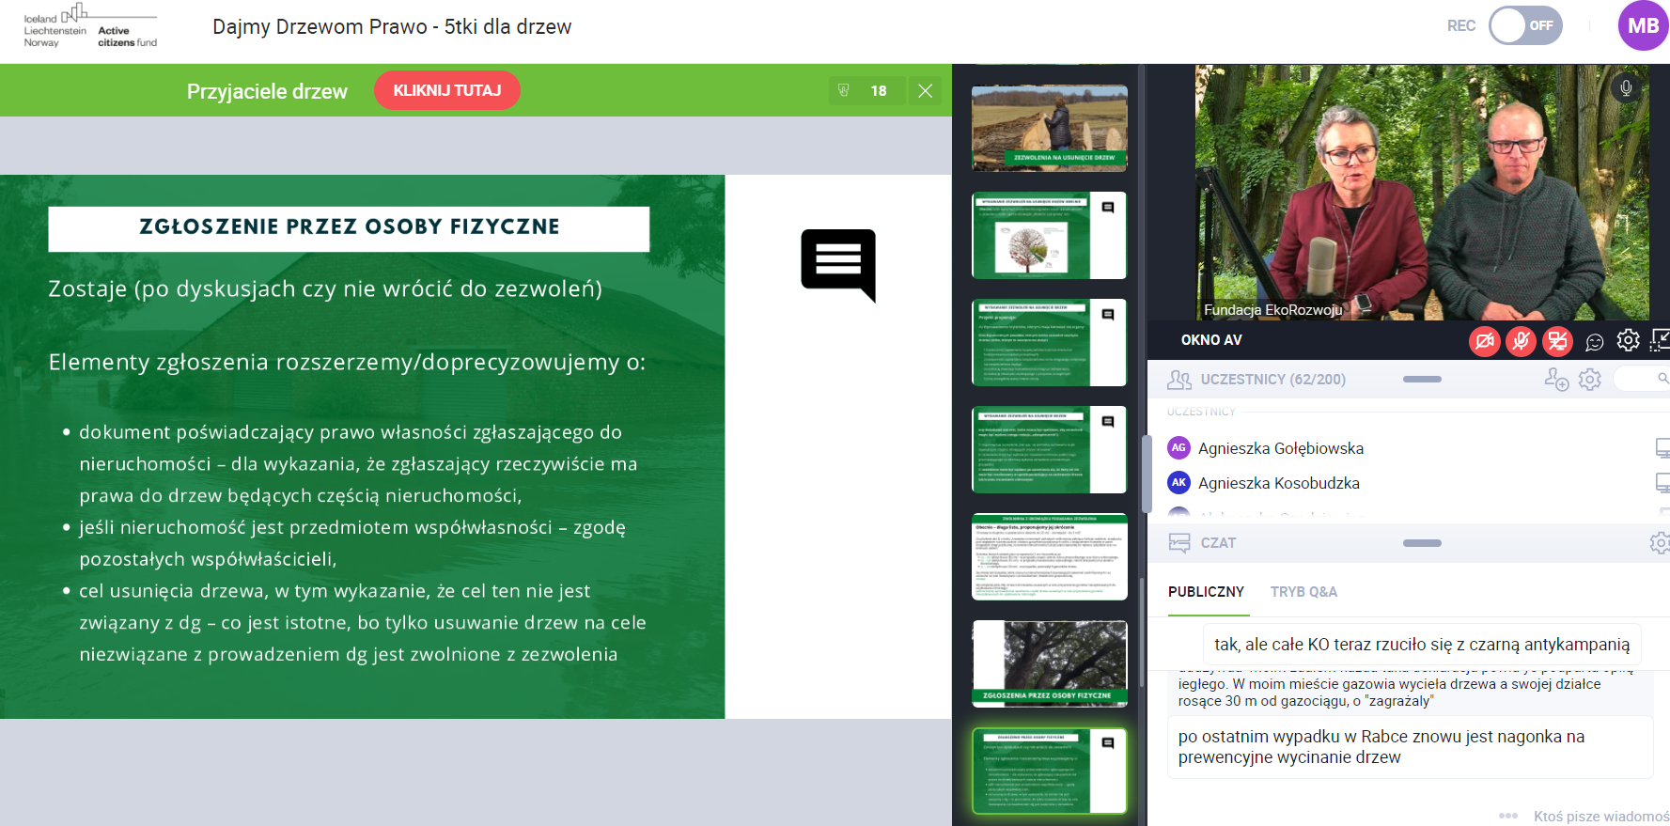Turn on the camera in AV window
Screen dimensions: 1670x826
[x=1484, y=341]
